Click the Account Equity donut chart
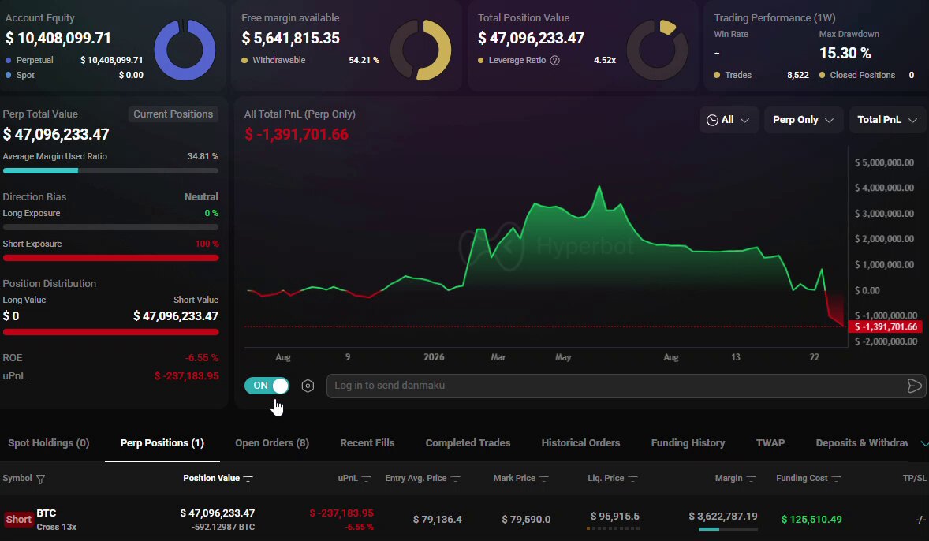 click(185, 50)
